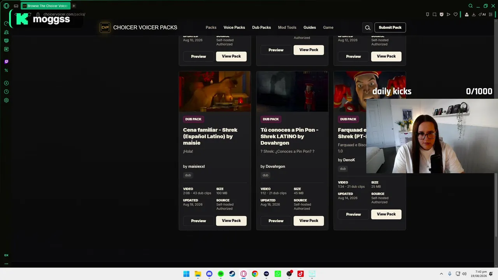Open a new browser tab

tap(74, 6)
